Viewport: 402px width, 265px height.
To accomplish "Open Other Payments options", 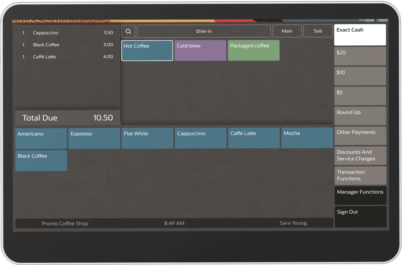I will pyautogui.click(x=360, y=136).
